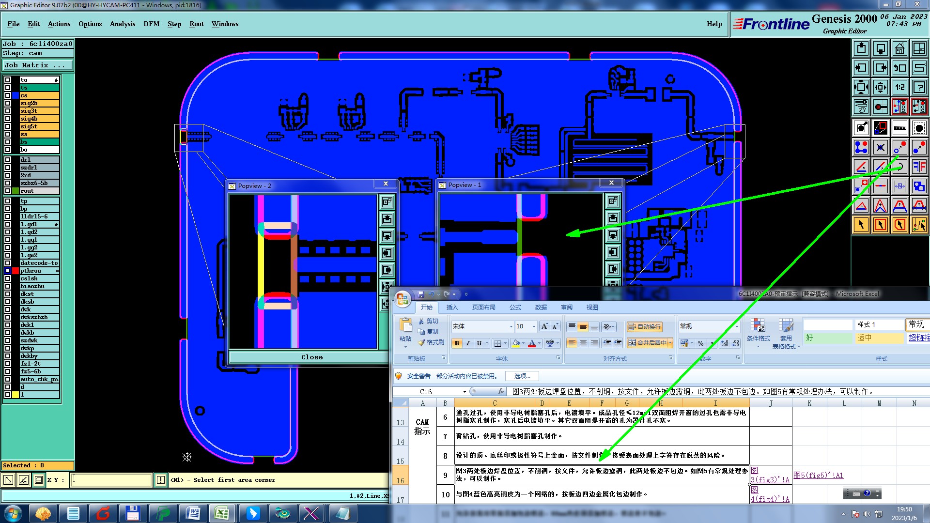Click the question mark help icon
The width and height of the screenshot is (930, 523).
pos(919,87)
